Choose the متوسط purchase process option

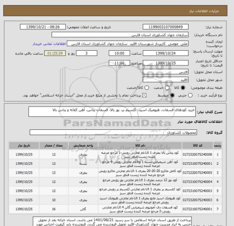point(172,95)
